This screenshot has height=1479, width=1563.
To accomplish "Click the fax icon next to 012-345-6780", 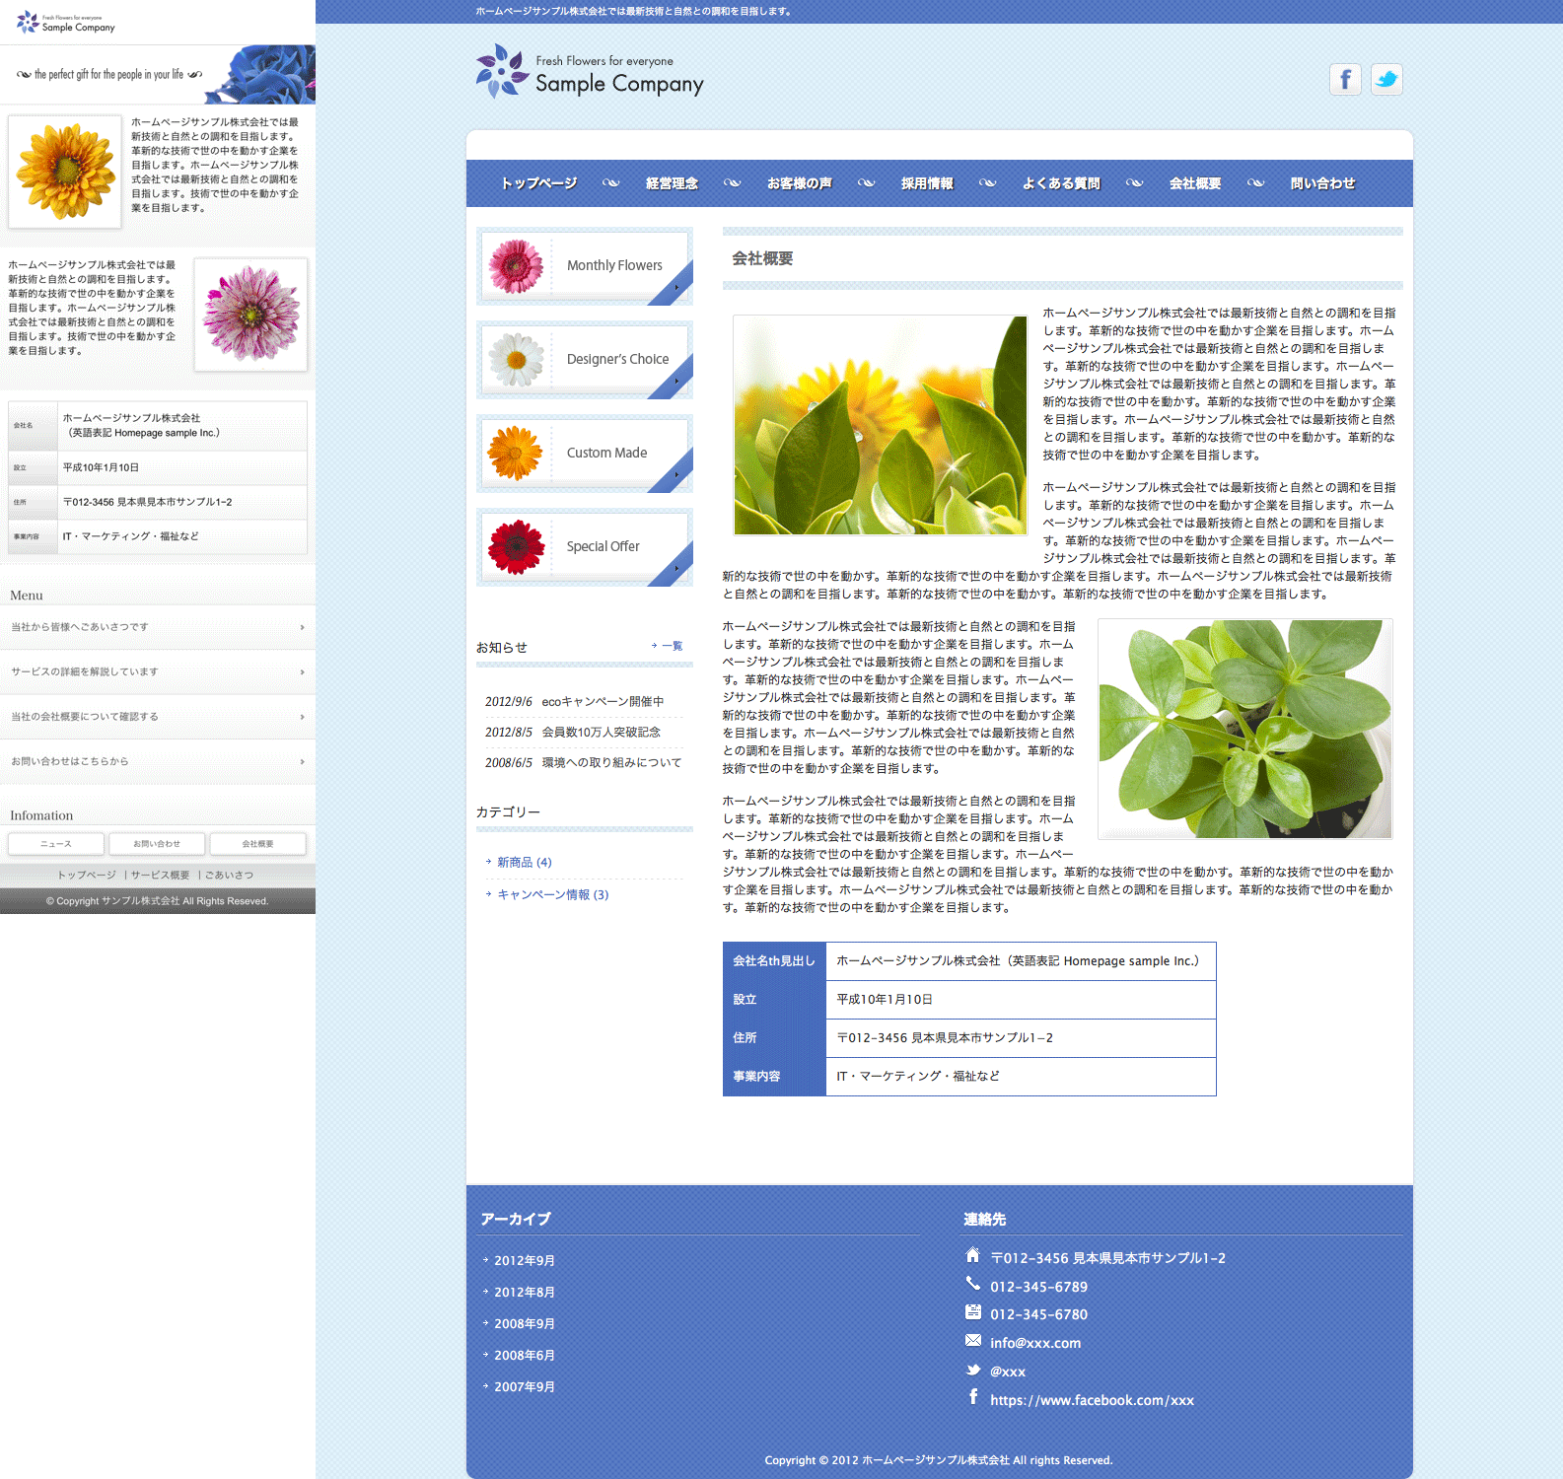I will coord(973,1312).
